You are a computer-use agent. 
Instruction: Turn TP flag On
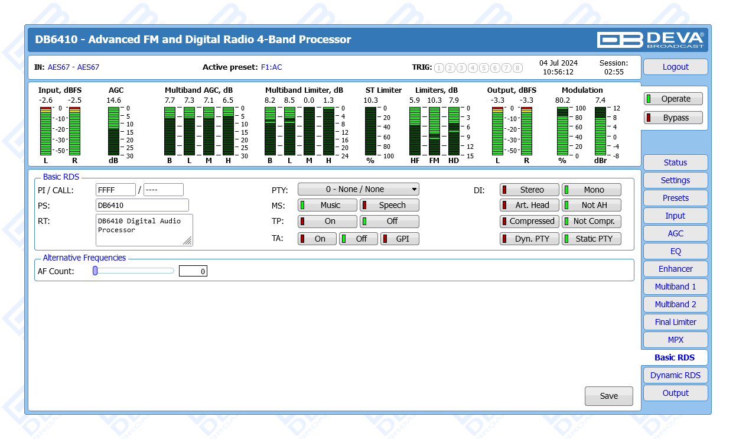pyautogui.click(x=328, y=222)
